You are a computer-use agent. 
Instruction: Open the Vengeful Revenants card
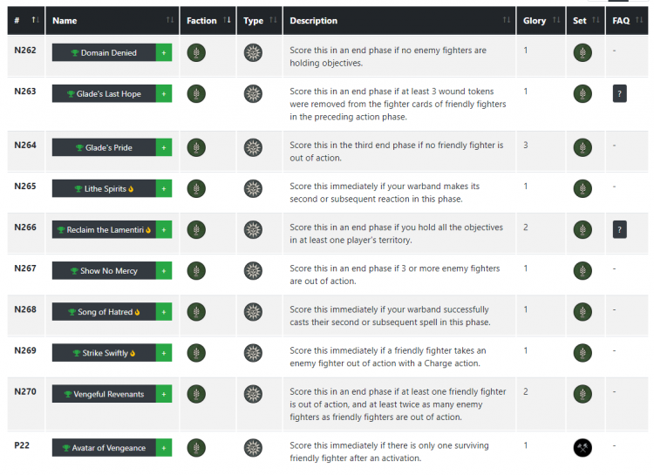104,394
